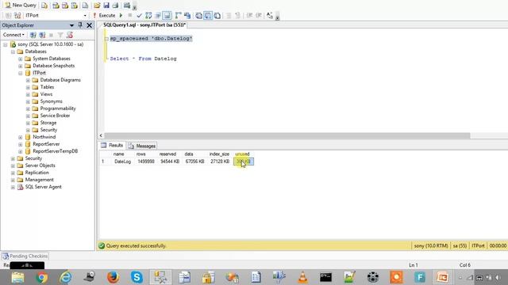The width and height of the screenshot is (508, 285).
Task: Select the SQL Server Agent node
Action: click(x=43, y=187)
